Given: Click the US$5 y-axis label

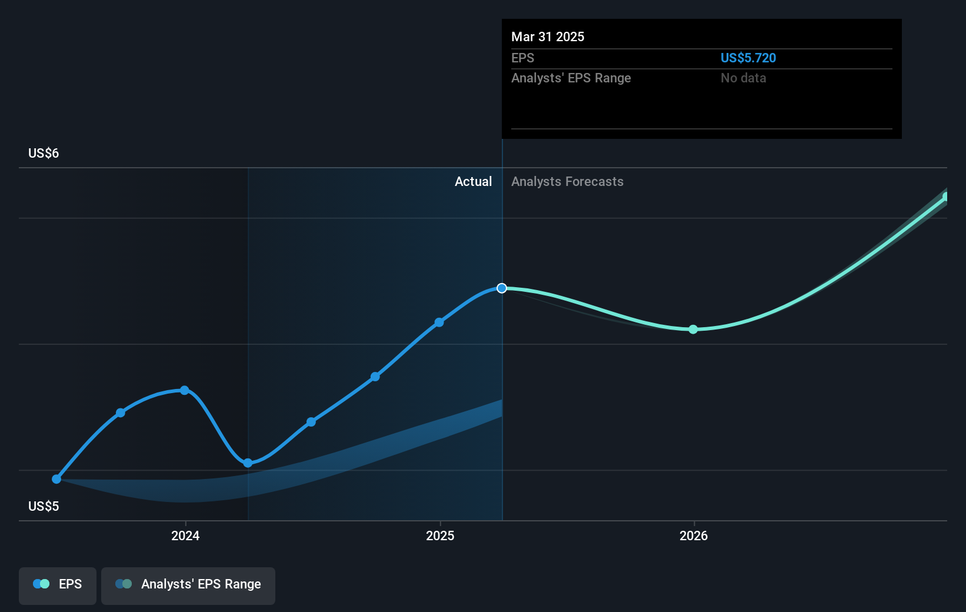Looking at the screenshot, I should [x=44, y=506].
